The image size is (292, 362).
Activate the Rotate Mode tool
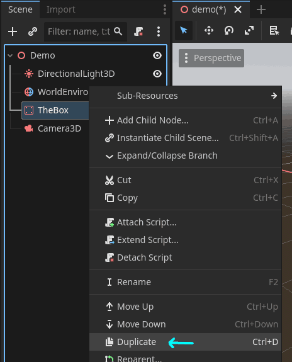(229, 30)
